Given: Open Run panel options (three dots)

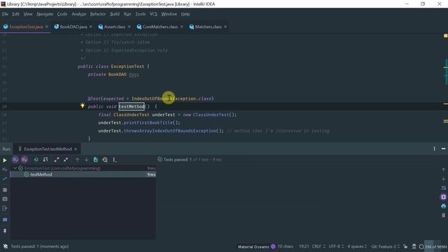Looking at the screenshot, I should coord(434,148).
